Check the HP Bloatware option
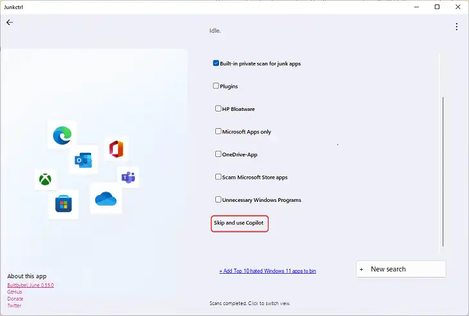Viewport: 469px width, 316px height. (218, 108)
